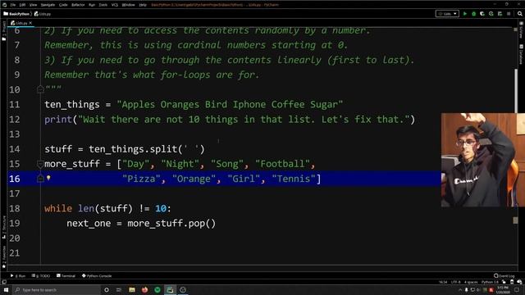Click the Windows Start button
Screen dimensions: 525x295
tap(6, 290)
